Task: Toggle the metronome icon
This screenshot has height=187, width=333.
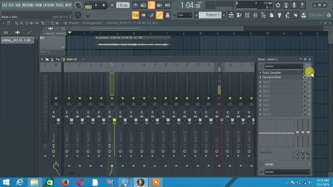Action: (135, 5)
